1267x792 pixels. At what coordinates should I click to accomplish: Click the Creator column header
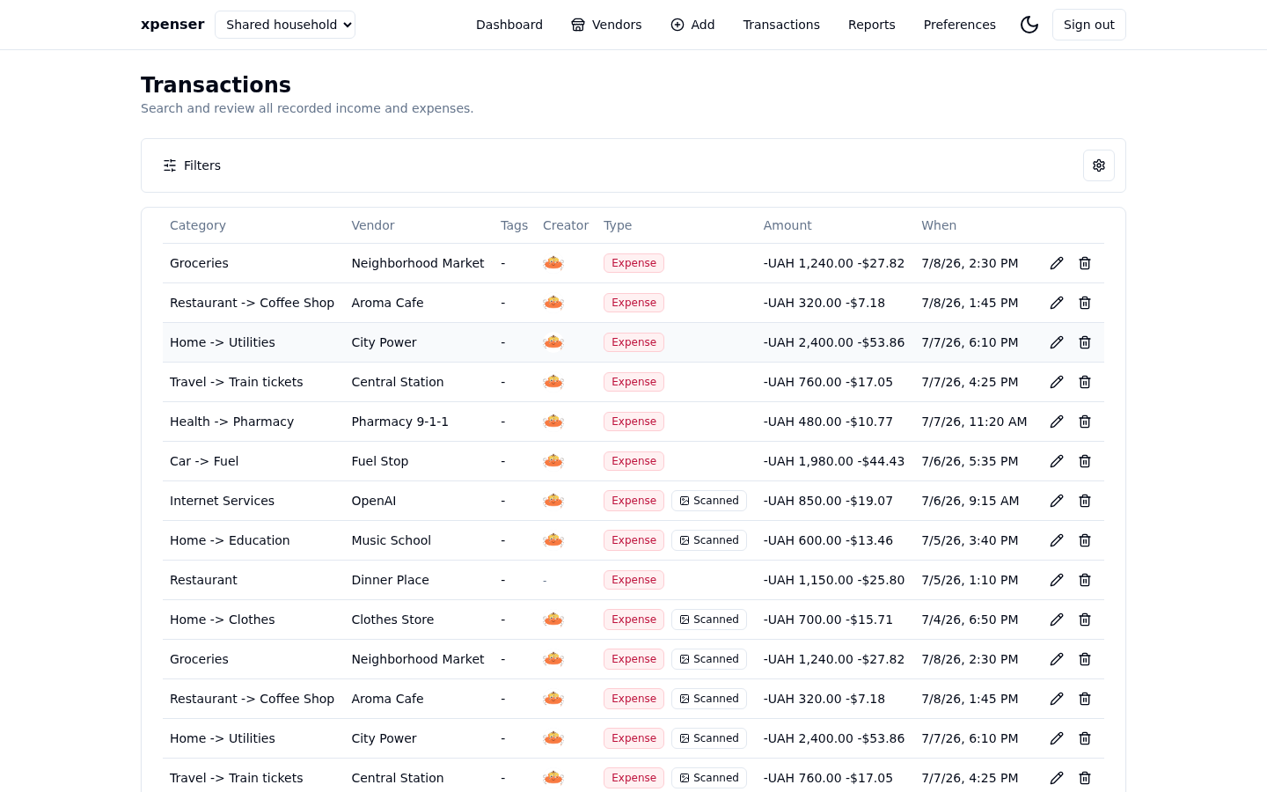coord(566,225)
